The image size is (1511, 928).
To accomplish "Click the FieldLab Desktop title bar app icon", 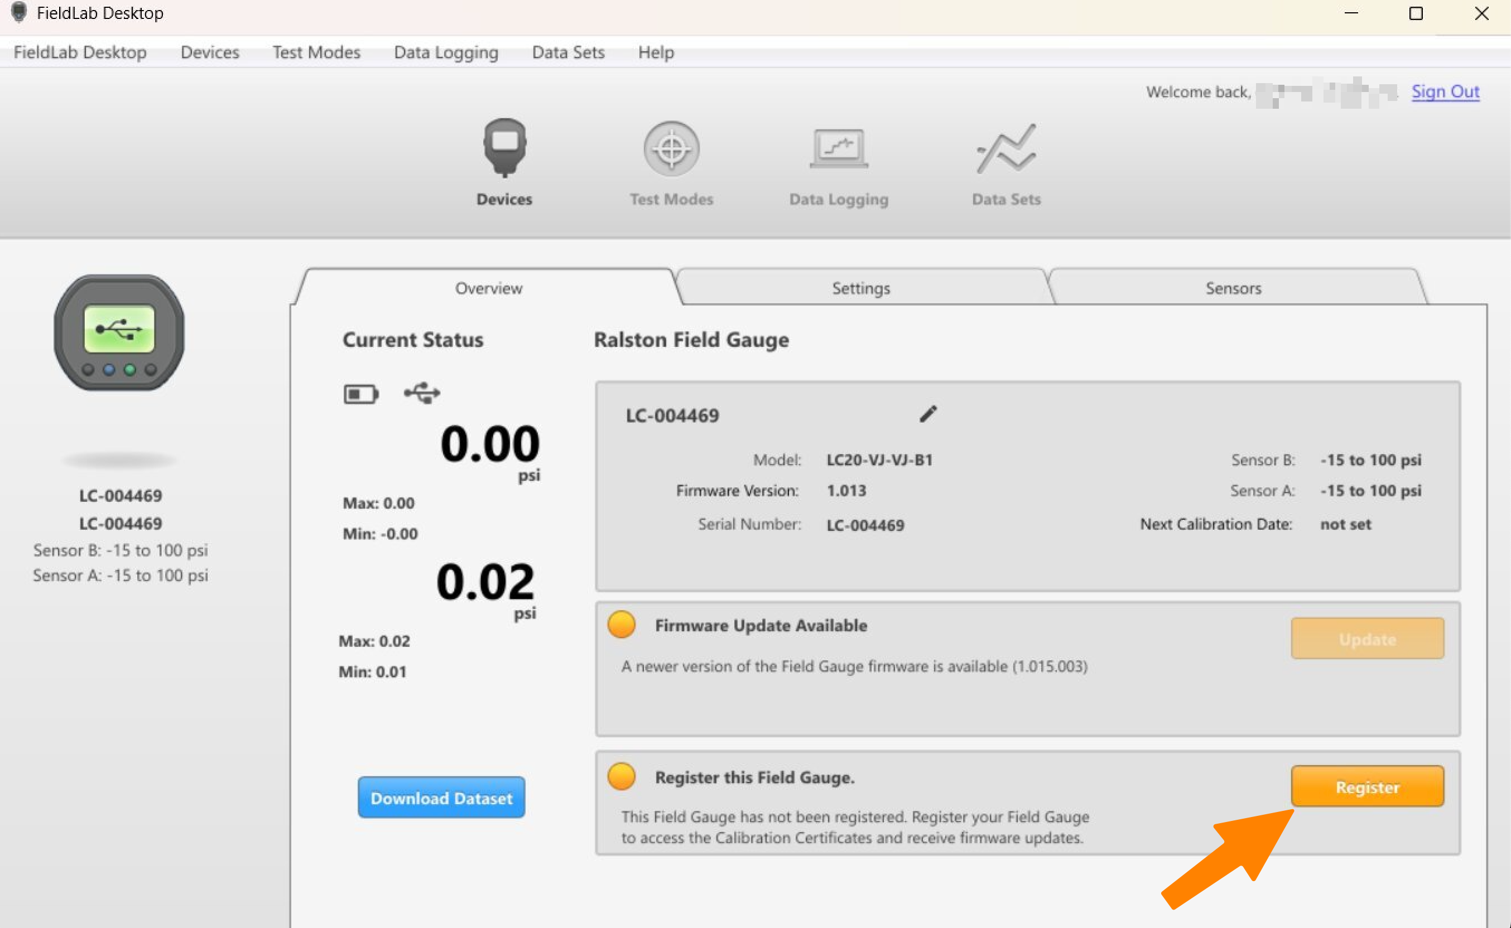I will (x=19, y=12).
